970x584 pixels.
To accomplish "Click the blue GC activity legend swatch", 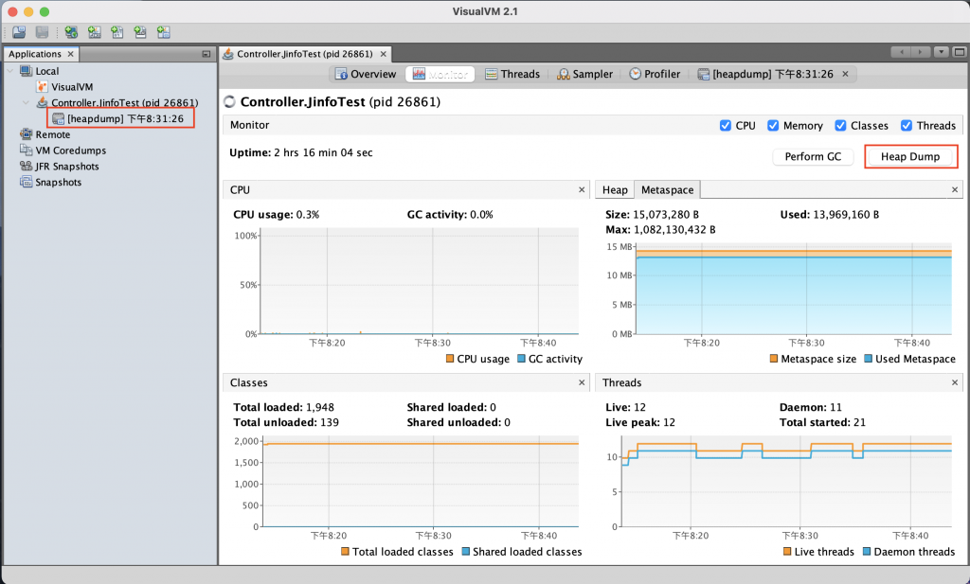I will (x=521, y=359).
